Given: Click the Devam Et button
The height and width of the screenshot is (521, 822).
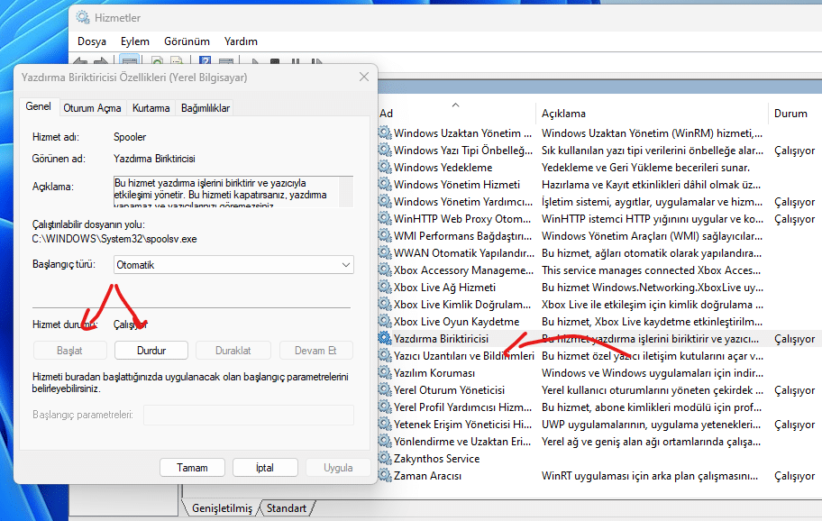Looking at the screenshot, I should pos(315,351).
